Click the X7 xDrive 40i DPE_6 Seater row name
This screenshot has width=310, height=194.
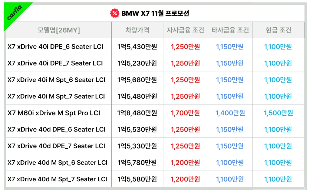pyautogui.click(x=55, y=47)
